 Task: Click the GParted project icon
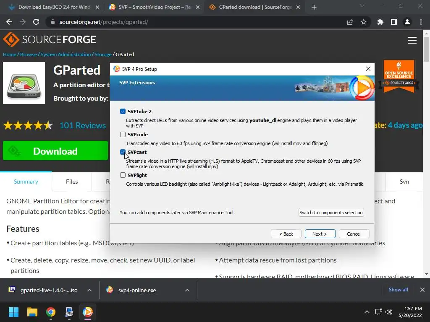click(x=24, y=83)
